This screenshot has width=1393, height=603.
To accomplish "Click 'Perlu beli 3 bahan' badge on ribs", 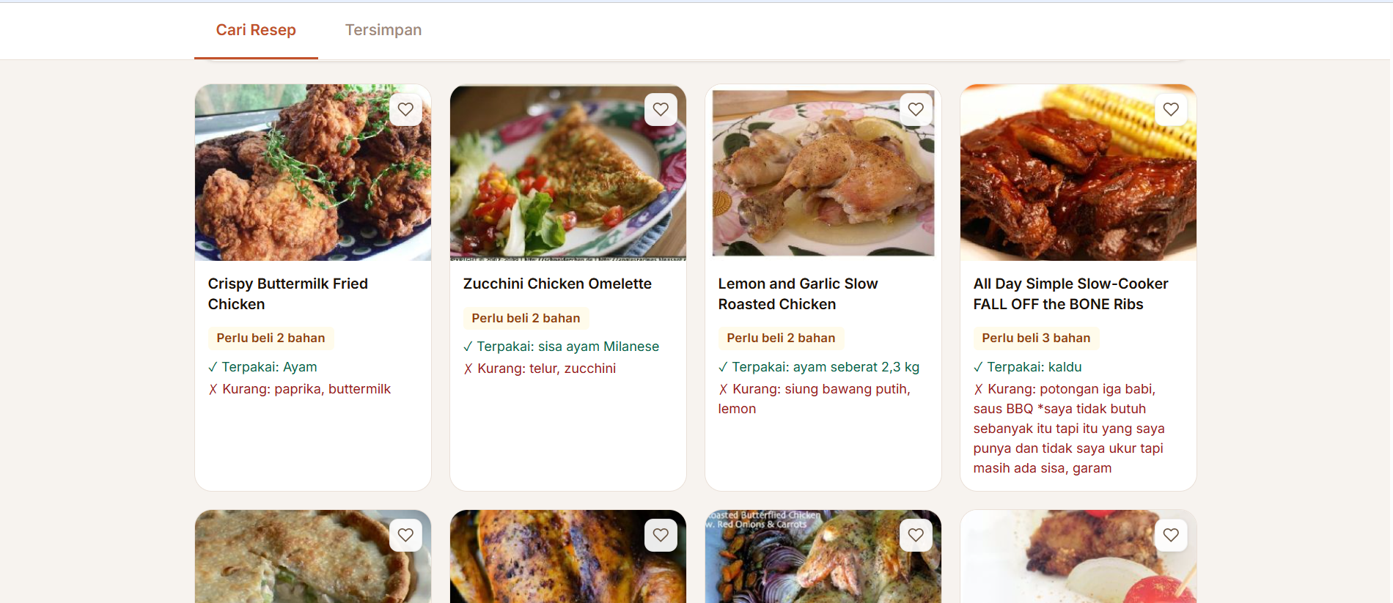I will (1036, 338).
